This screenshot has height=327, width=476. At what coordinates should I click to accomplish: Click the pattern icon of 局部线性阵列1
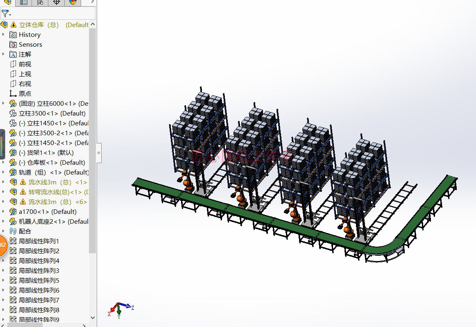click(13, 241)
